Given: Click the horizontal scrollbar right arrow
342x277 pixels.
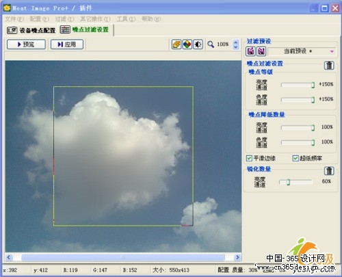Looking at the screenshot, I should click(x=237, y=257).
